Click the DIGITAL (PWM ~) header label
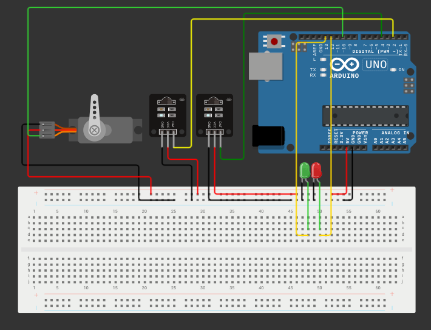Screen dimensions: 431x330 tap(375, 52)
